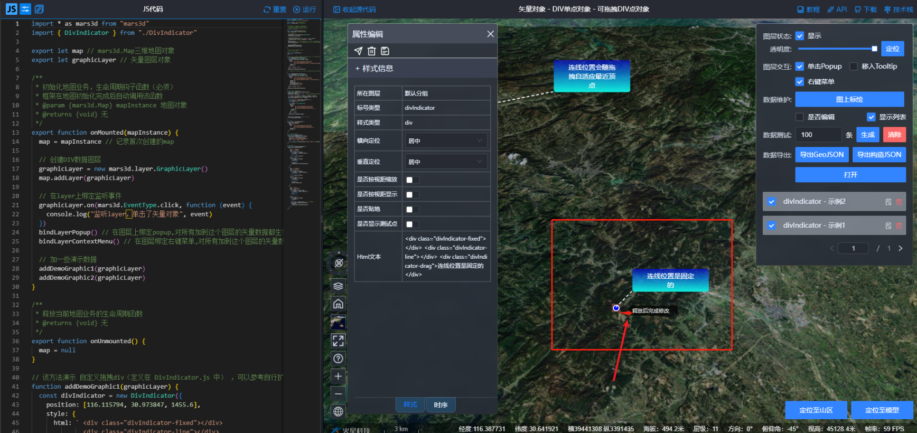Go to next page in list pagination
The height and width of the screenshot is (433, 917).
(x=901, y=248)
